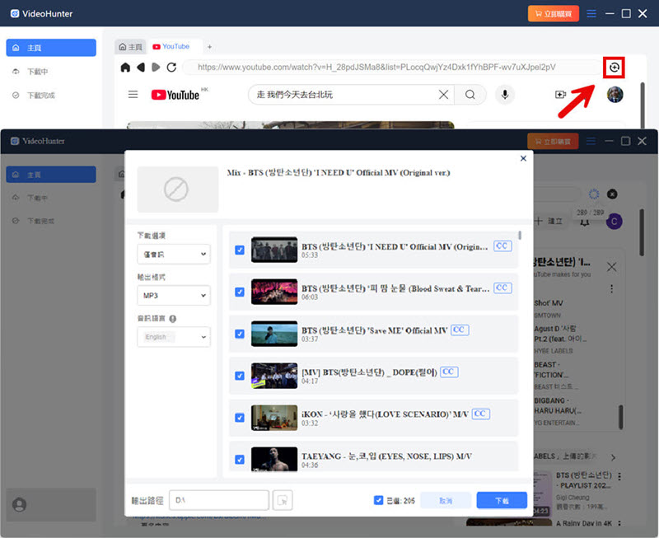This screenshot has width=659, height=538.
Task: Click audio language help info icon
Action: (173, 319)
